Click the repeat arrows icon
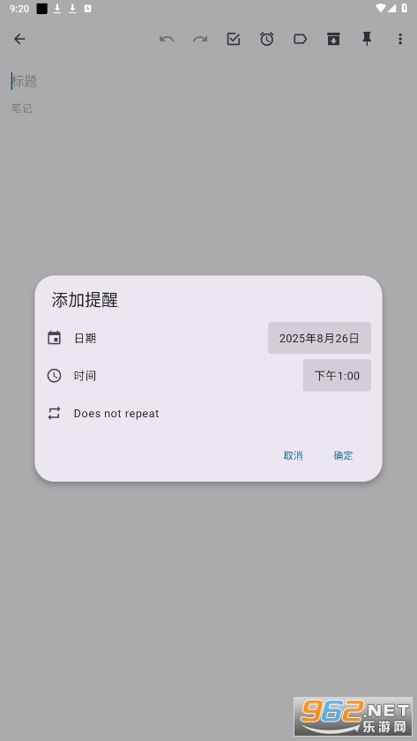This screenshot has width=417, height=741. click(x=55, y=414)
